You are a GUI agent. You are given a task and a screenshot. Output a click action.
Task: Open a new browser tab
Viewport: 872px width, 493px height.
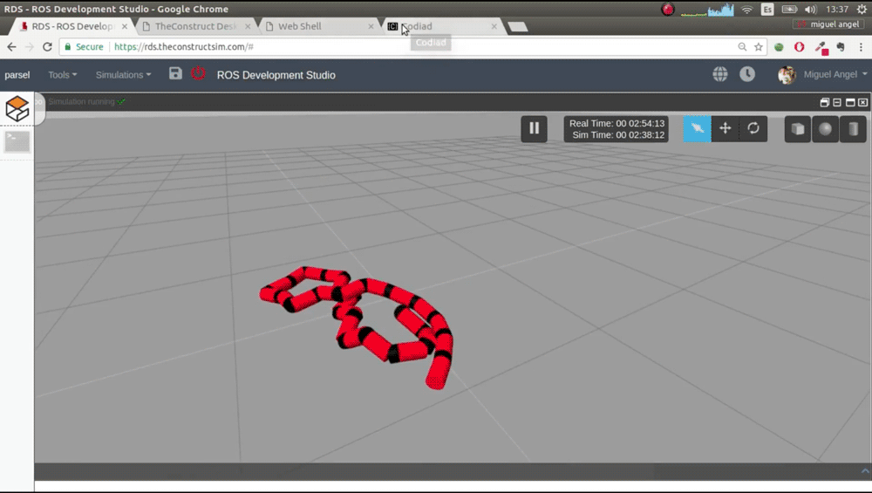[x=518, y=27]
